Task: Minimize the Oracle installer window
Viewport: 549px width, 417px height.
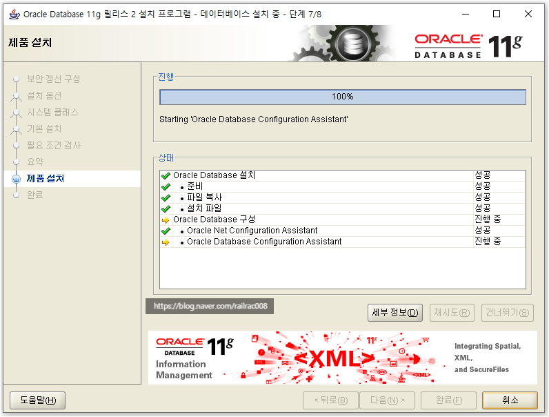Action: point(466,14)
